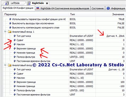Select the Аналоговый вход 1 row label
Image resolution: width=126 pixels, height=97 pixels.
click(x=23, y=32)
